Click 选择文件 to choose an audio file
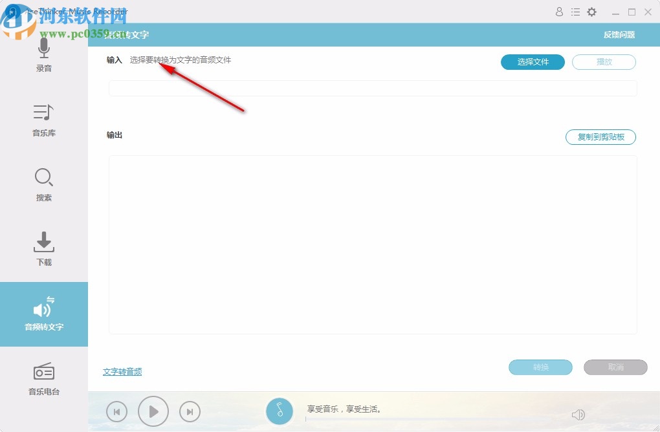The height and width of the screenshot is (432, 660). click(x=532, y=61)
